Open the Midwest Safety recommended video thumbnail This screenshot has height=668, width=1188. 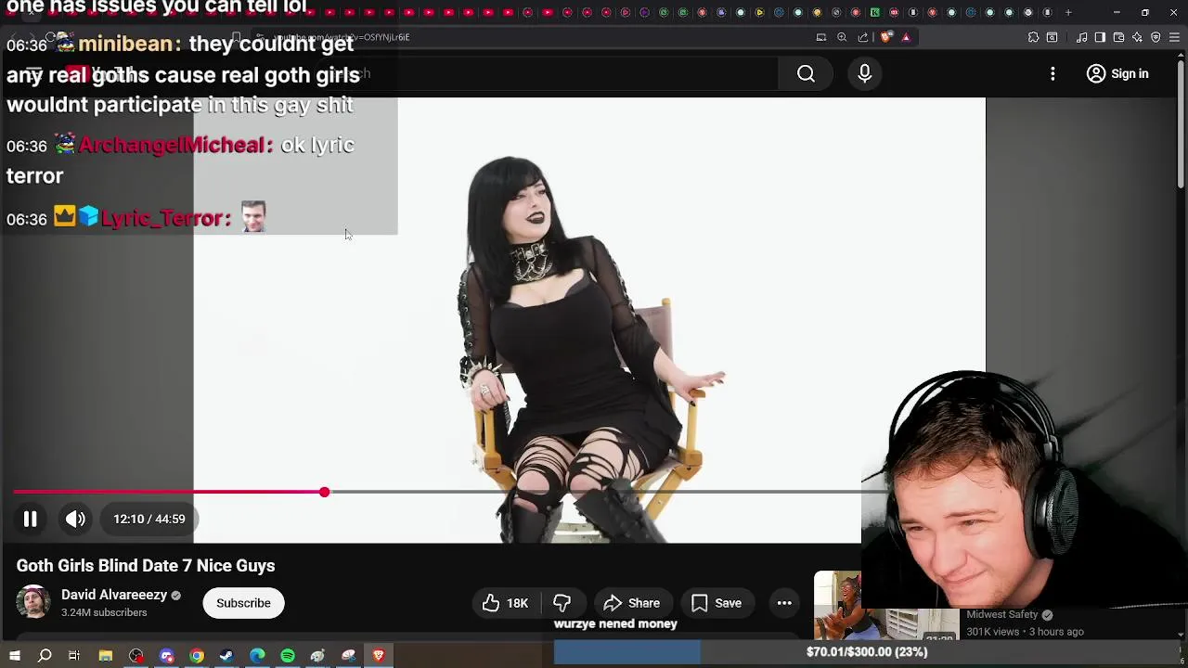click(x=886, y=607)
